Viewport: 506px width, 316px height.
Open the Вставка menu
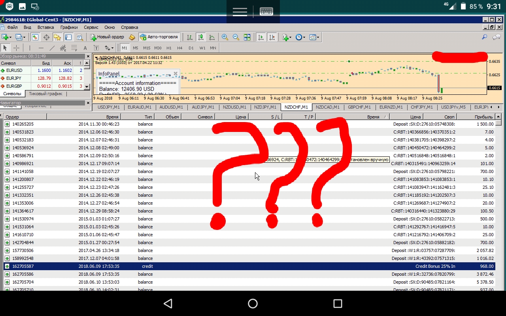45,27
